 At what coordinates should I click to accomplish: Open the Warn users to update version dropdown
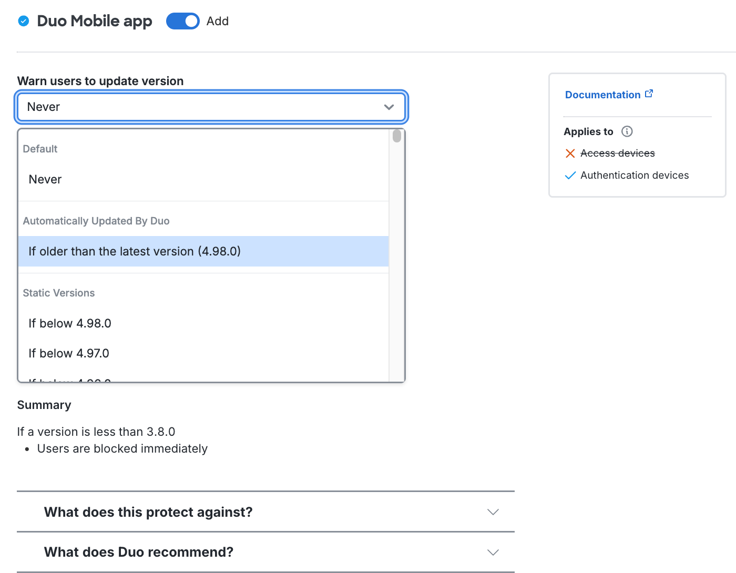coord(210,107)
